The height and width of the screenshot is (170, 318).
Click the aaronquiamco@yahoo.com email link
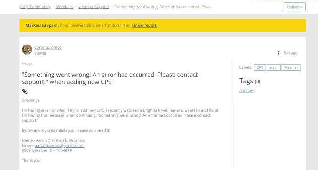[x=60, y=145]
